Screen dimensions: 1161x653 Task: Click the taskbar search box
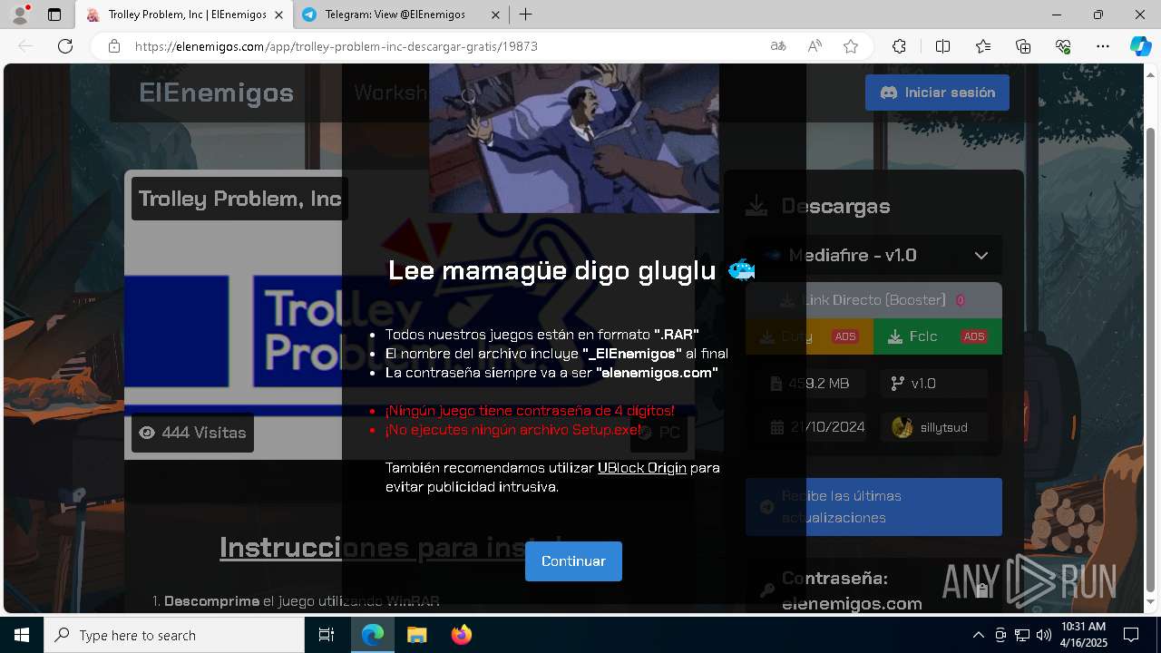(174, 635)
